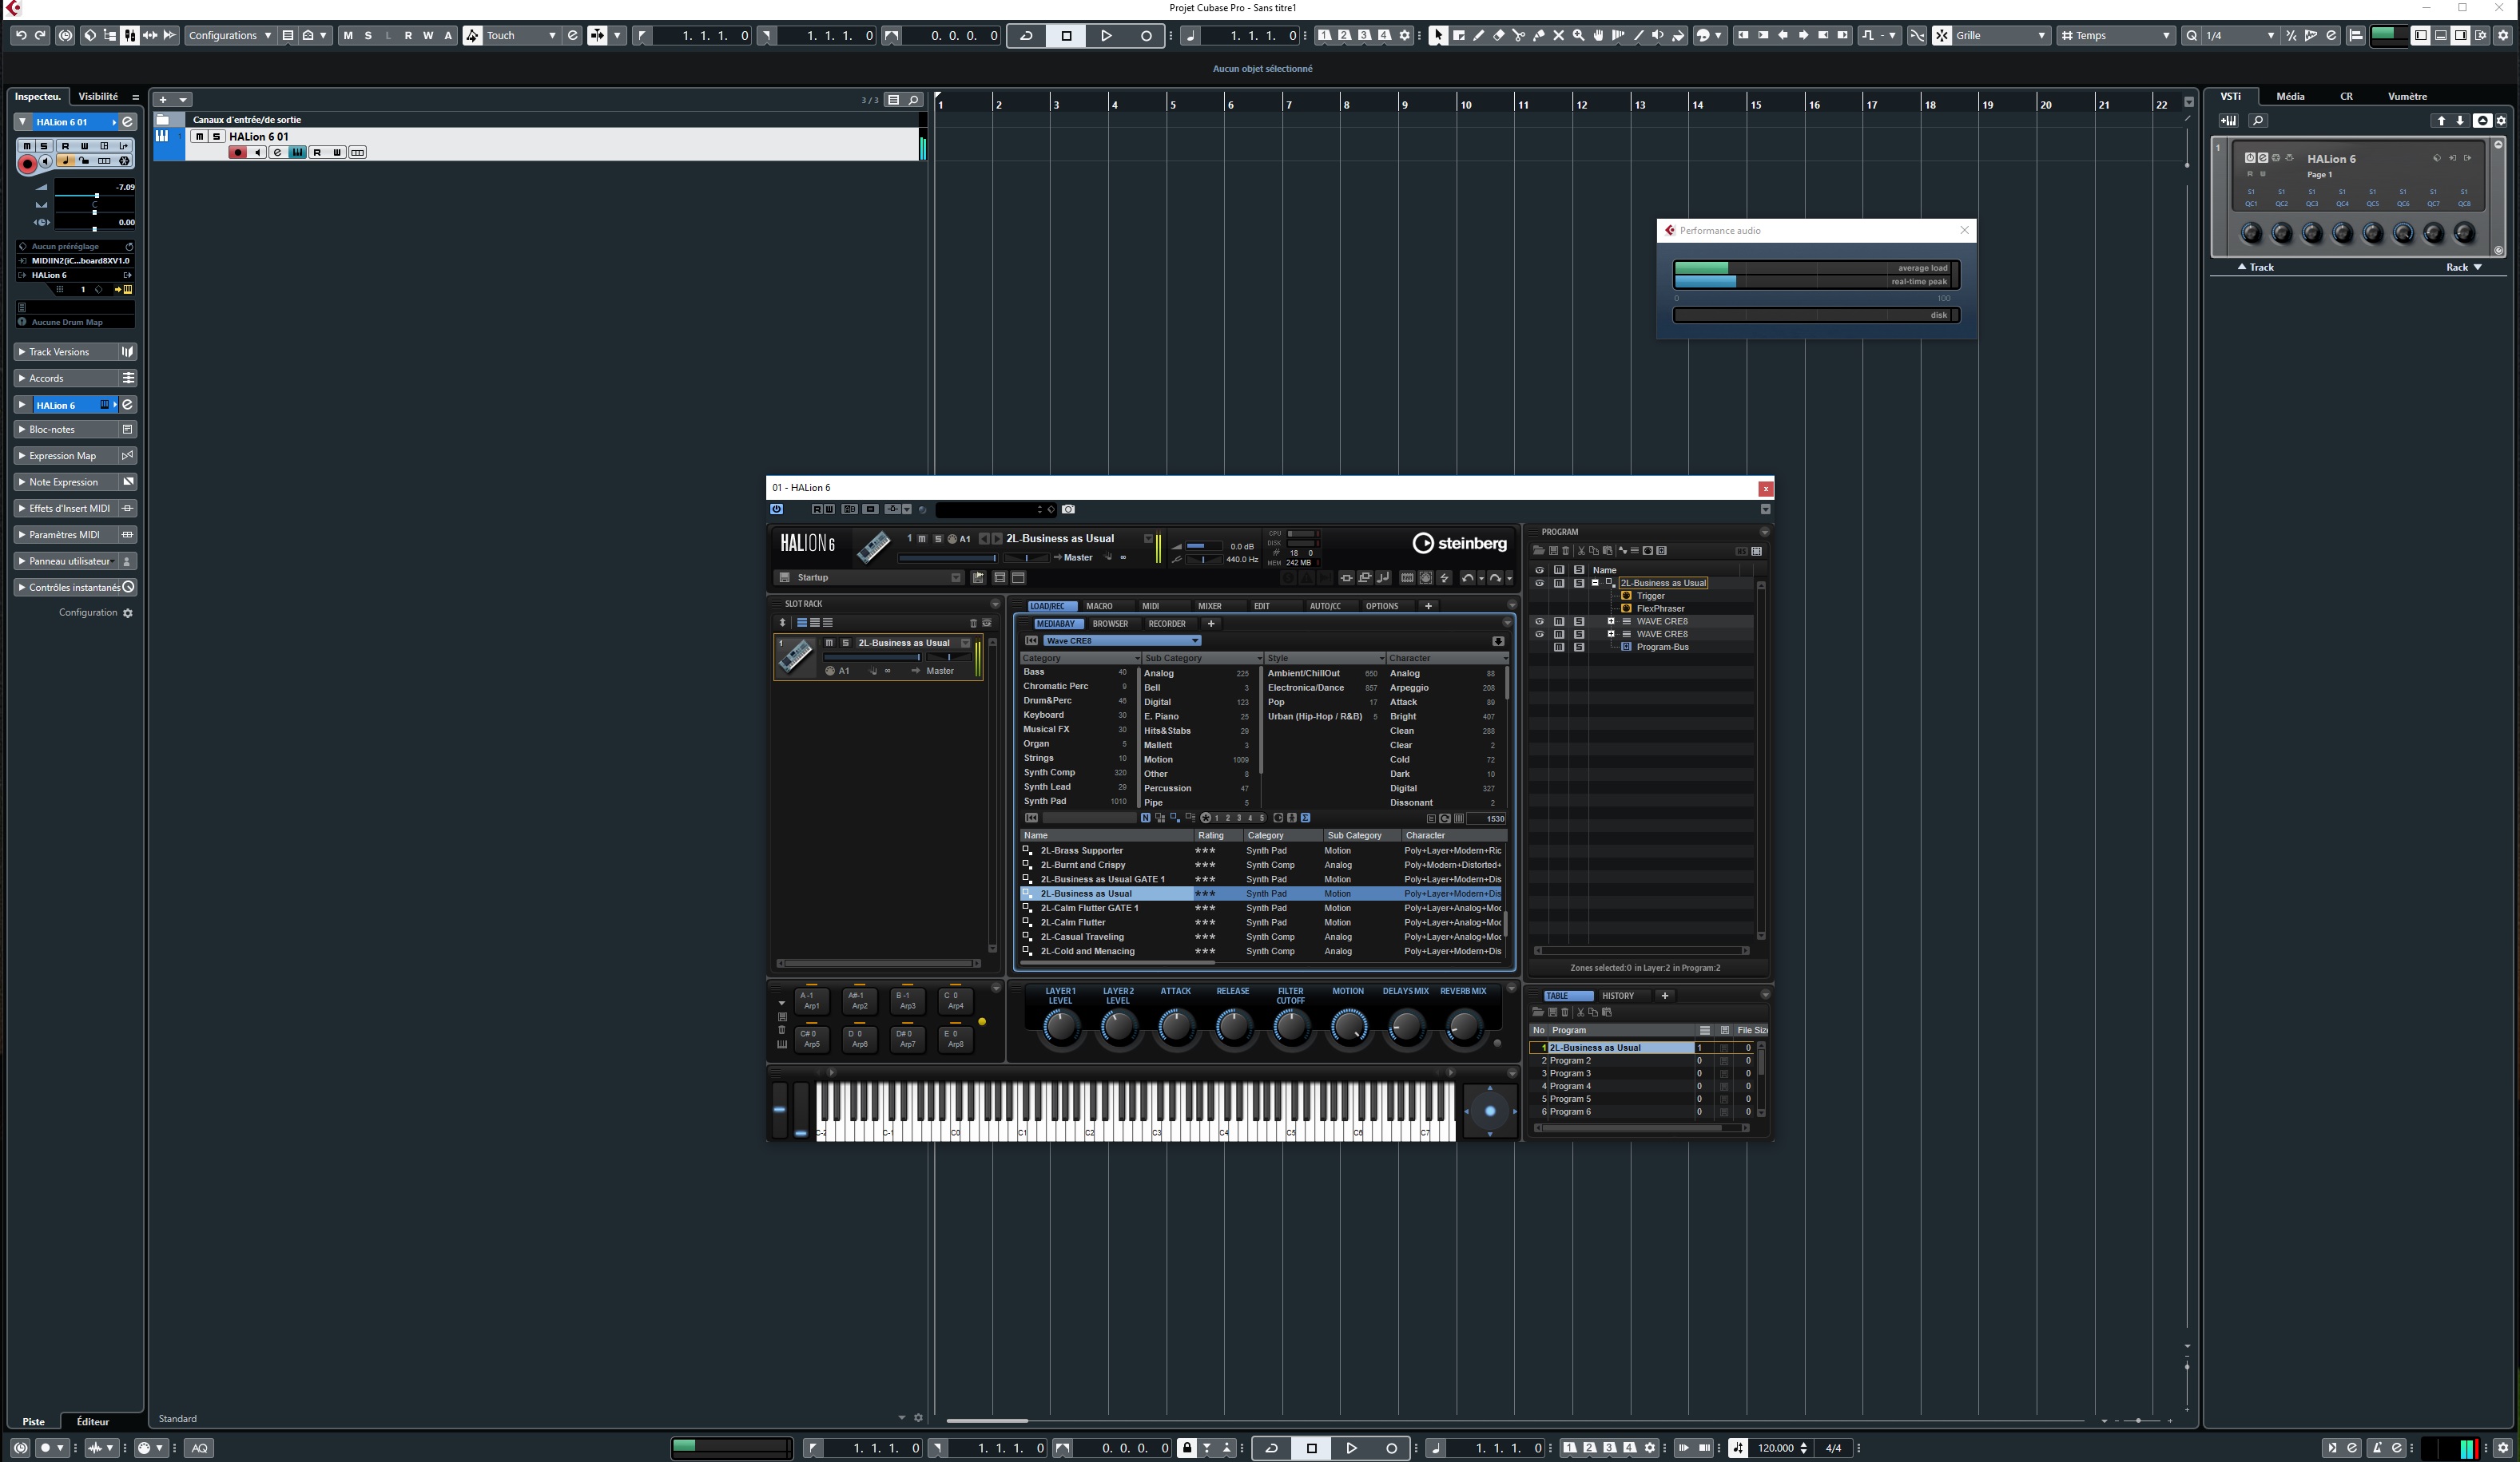Viewport: 2520px width, 1462px height.
Task: Select the Glue tool in the toolbar
Action: 1538,35
